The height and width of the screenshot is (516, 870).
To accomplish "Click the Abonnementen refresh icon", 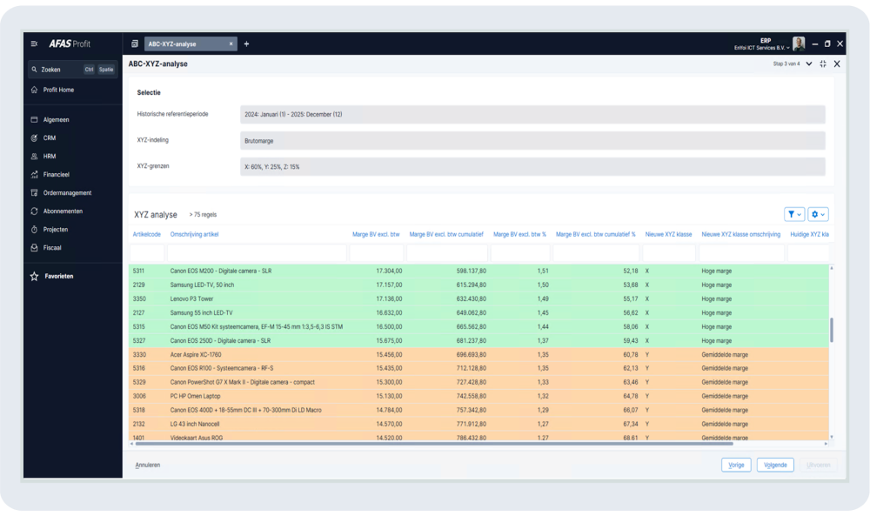I will (x=35, y=211).
